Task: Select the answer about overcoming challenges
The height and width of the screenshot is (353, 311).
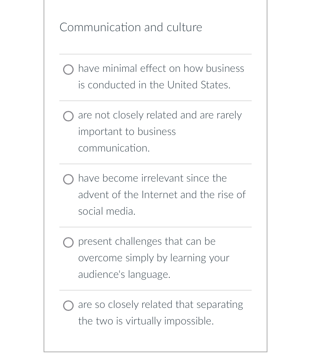Action: 154,258
